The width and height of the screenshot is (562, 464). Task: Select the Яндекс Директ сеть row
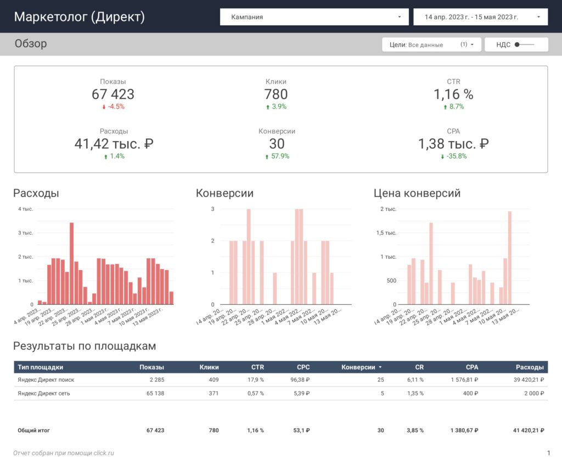(x=280, y=393)
